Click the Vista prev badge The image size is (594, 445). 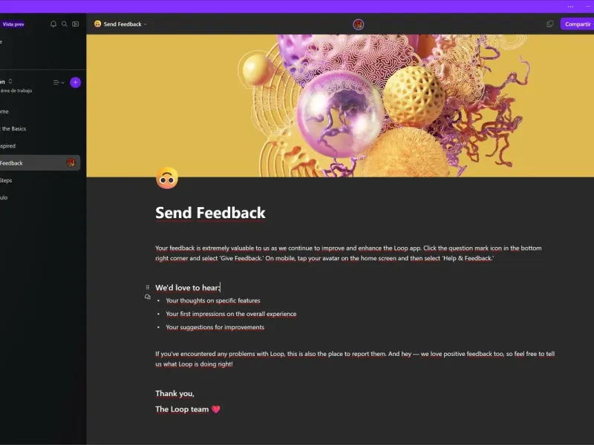click(13, 24)
